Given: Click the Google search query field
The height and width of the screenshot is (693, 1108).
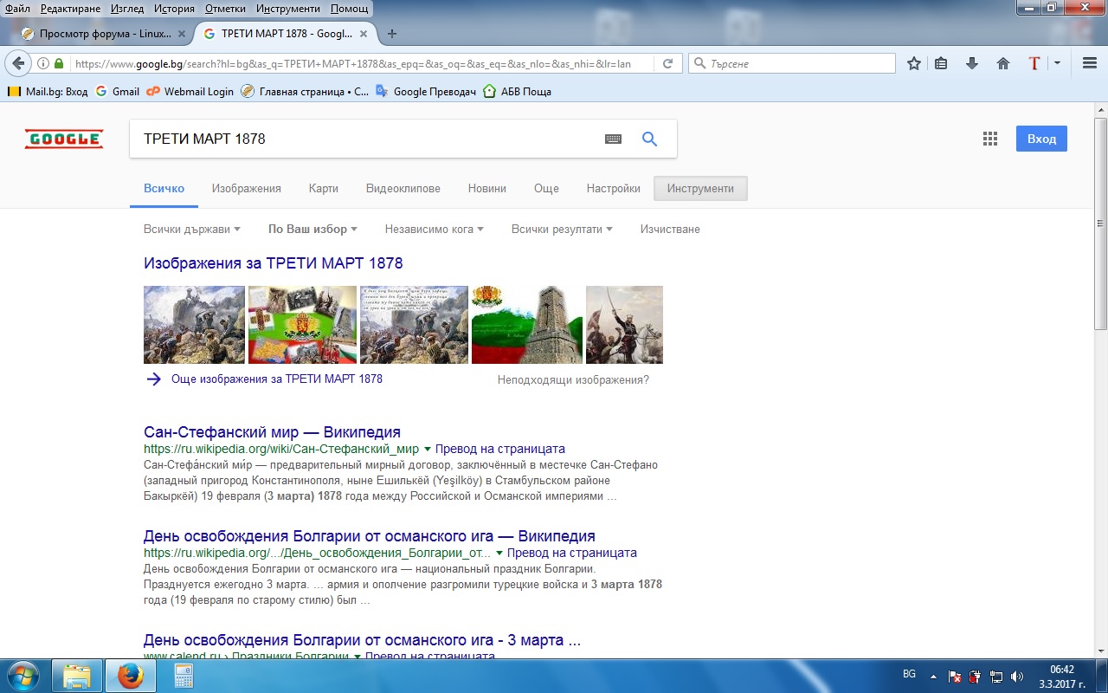Looking at the screenshot, I should (368, 139).
